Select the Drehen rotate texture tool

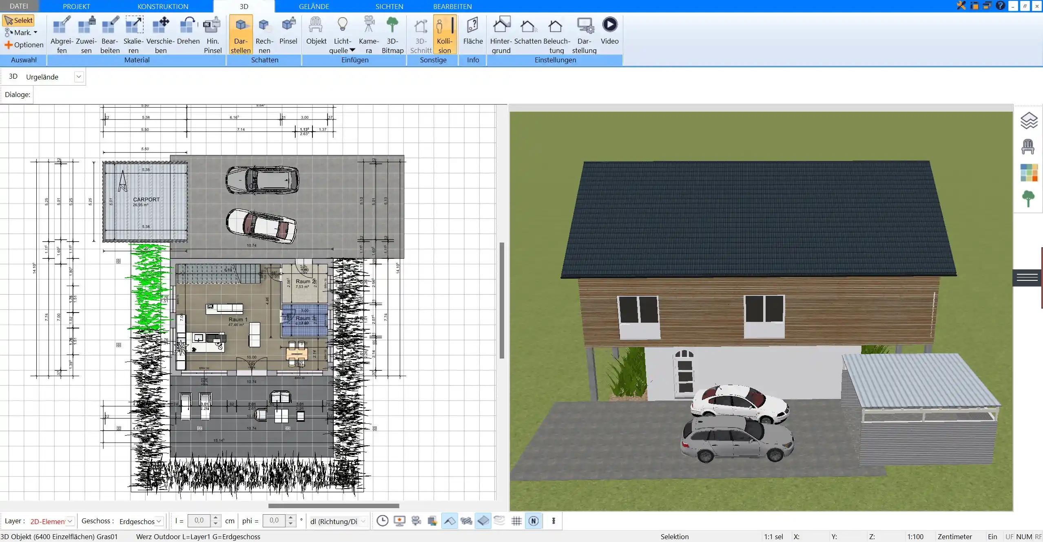click(x=188, y=31)
